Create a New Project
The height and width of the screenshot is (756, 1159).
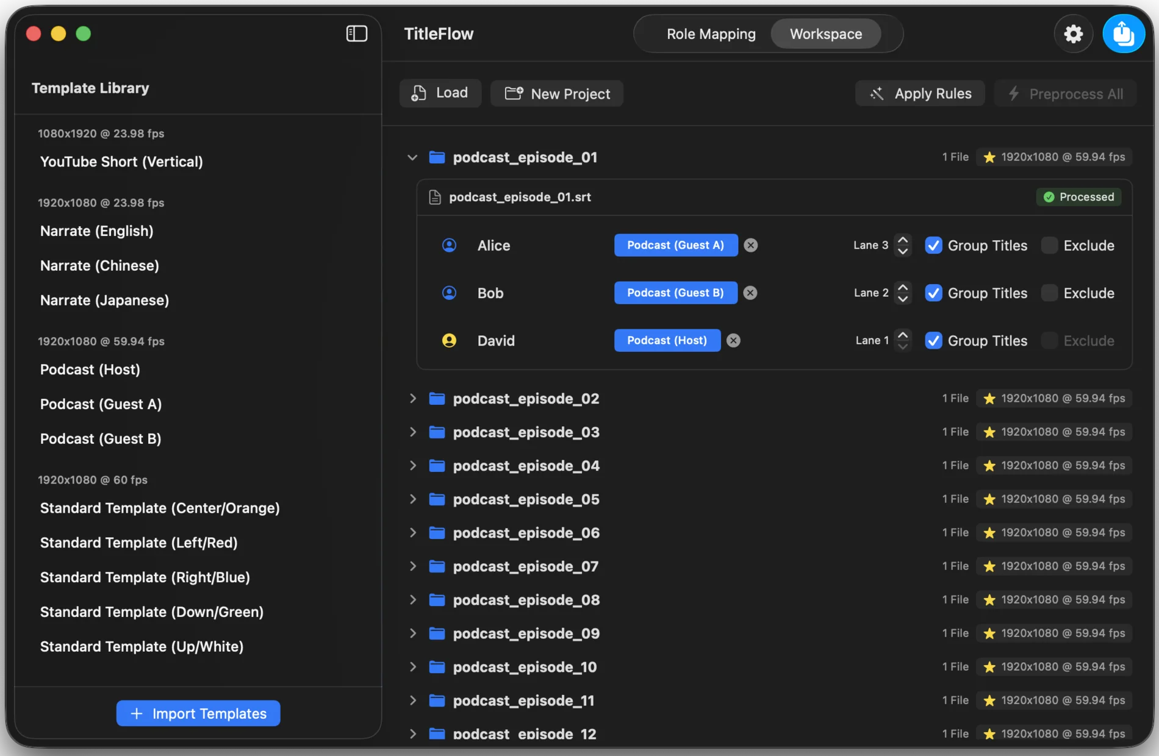click(x=557, y=93)
